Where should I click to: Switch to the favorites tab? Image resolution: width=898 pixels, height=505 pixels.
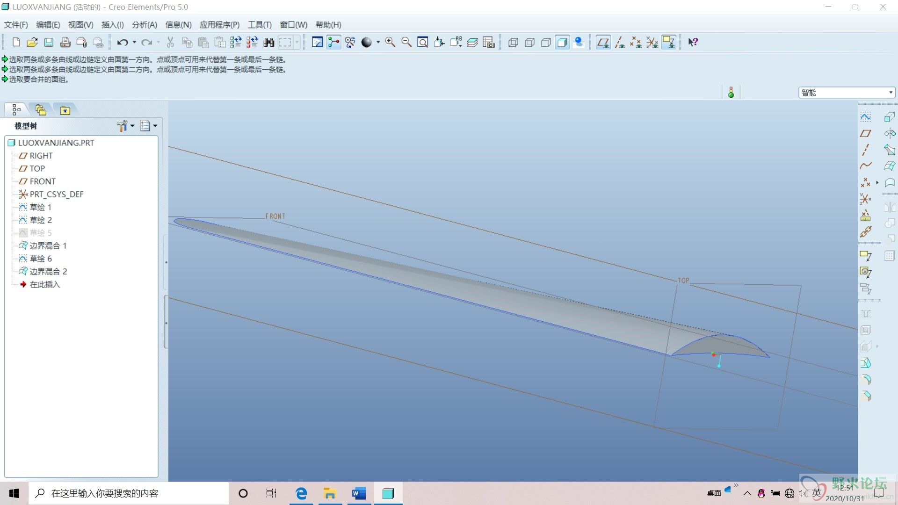(65, 110)
